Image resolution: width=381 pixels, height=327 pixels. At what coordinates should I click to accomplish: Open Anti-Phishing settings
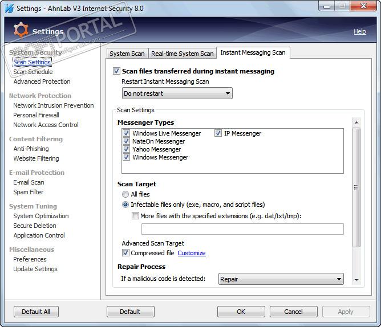[31, 149]
